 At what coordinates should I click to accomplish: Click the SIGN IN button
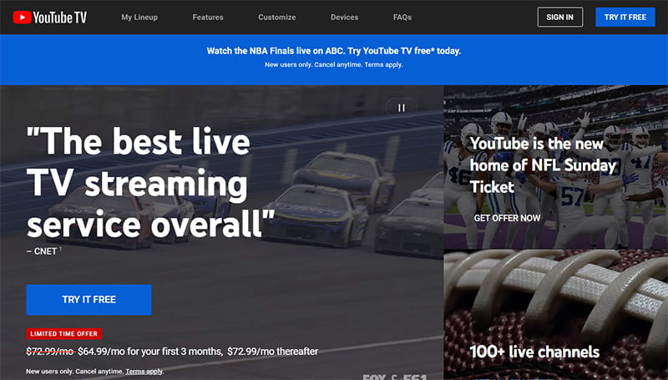(559, 17)
